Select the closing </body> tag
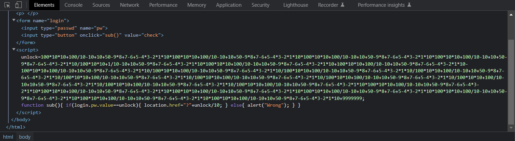 (x=21, y=119)
